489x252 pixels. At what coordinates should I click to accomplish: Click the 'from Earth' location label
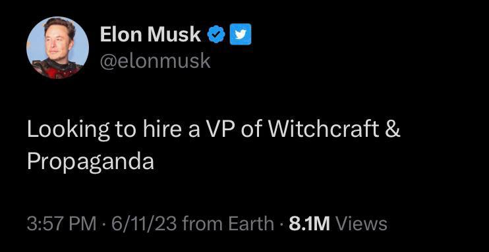pos(227,224)
